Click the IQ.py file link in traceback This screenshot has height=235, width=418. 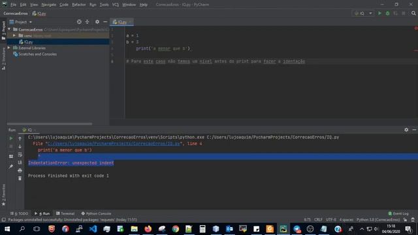pyautogui.click(x=114, y=144)
